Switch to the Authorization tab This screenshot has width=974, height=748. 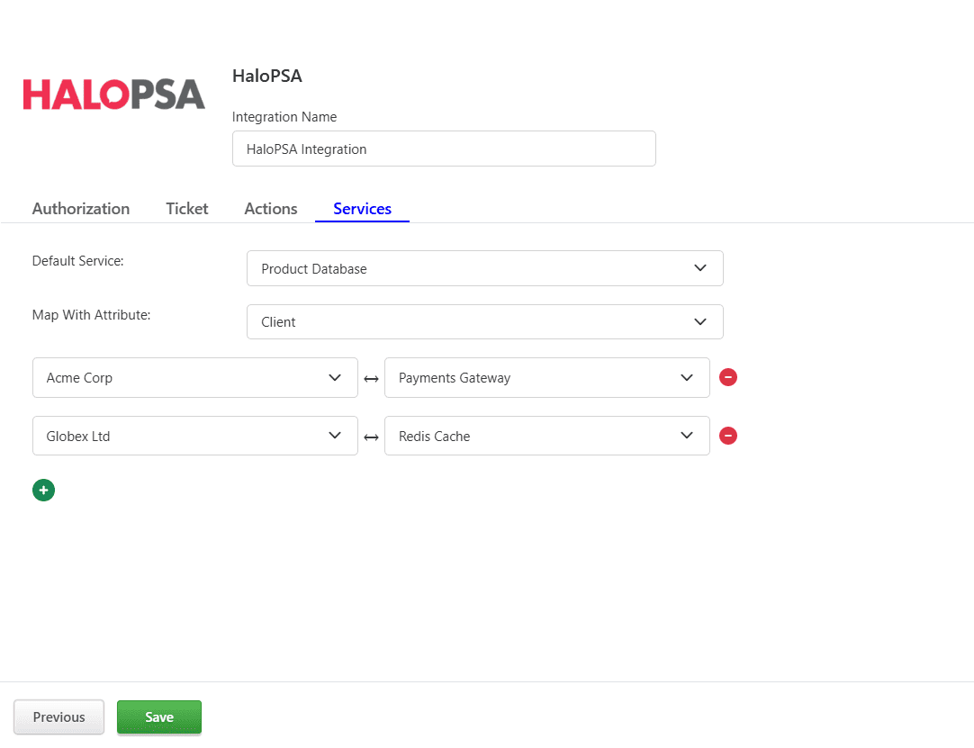click(x=81, y=209)
